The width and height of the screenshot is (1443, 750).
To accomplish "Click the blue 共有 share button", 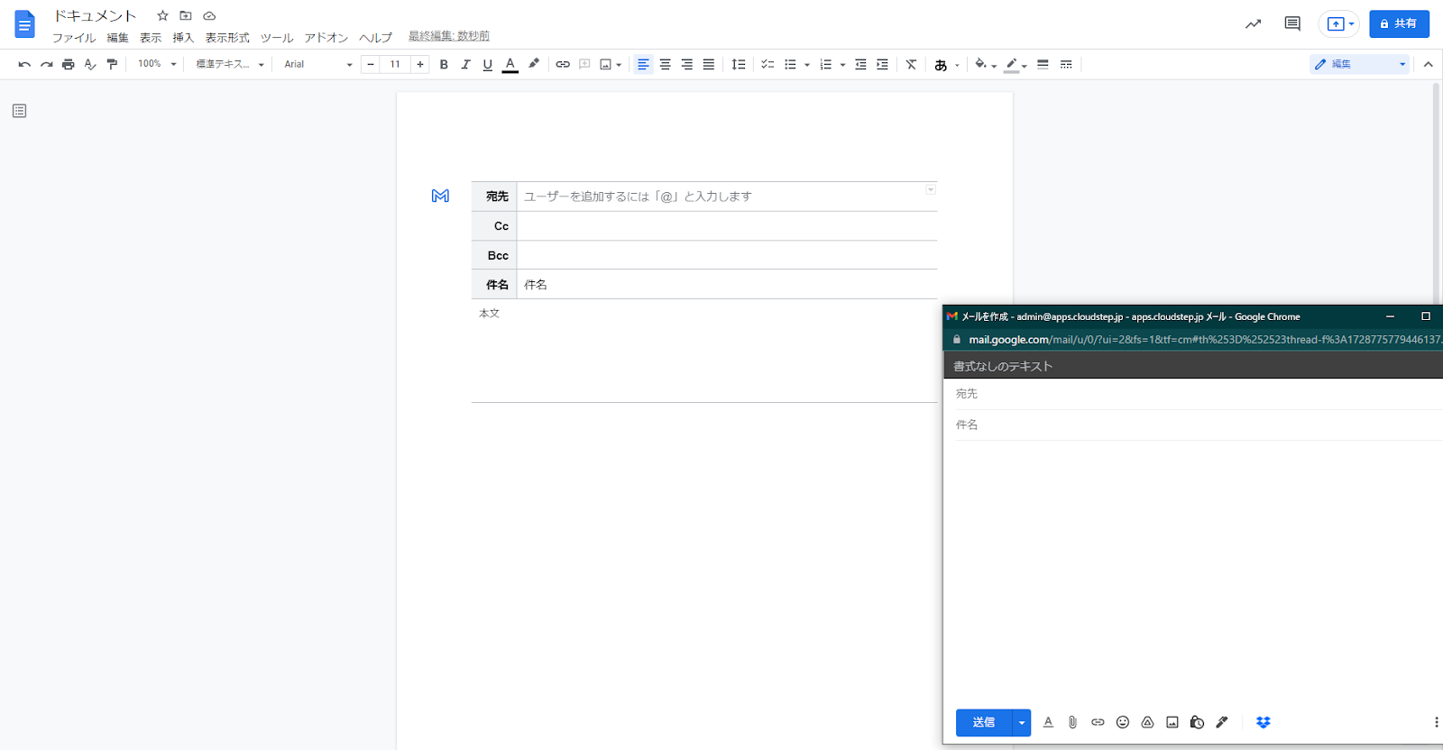I will 1399,23.
